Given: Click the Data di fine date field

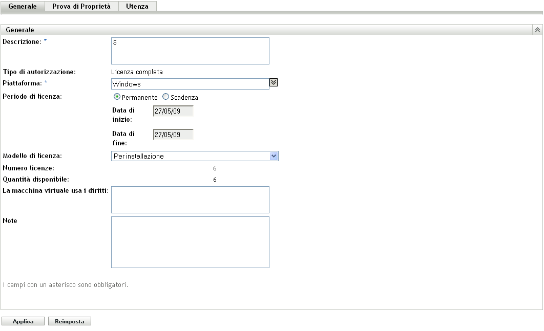Looking at the screenshot, I should coord(173,135).
